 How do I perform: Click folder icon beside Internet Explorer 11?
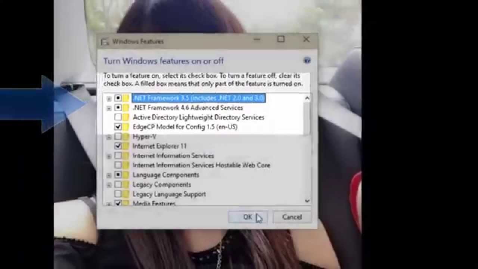click(x=126, y=146)
